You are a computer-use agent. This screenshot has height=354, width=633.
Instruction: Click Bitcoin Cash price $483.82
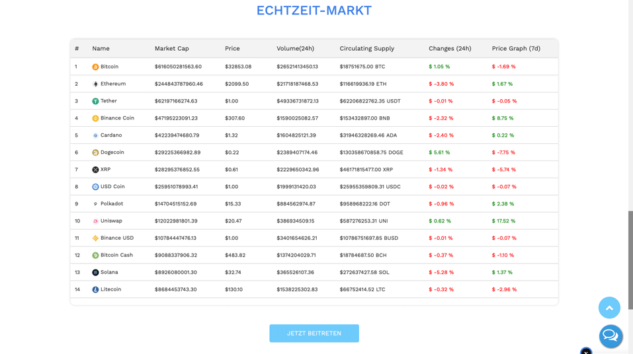click(x=235, y=255)
